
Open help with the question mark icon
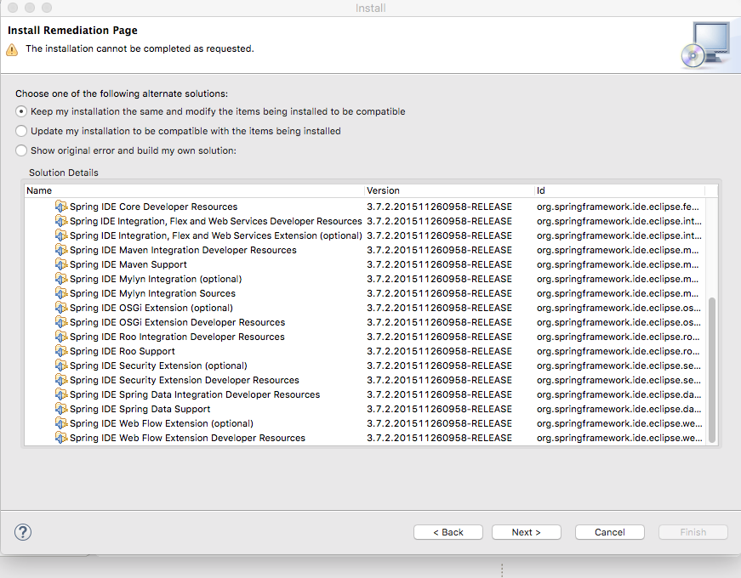click(23, 532)
